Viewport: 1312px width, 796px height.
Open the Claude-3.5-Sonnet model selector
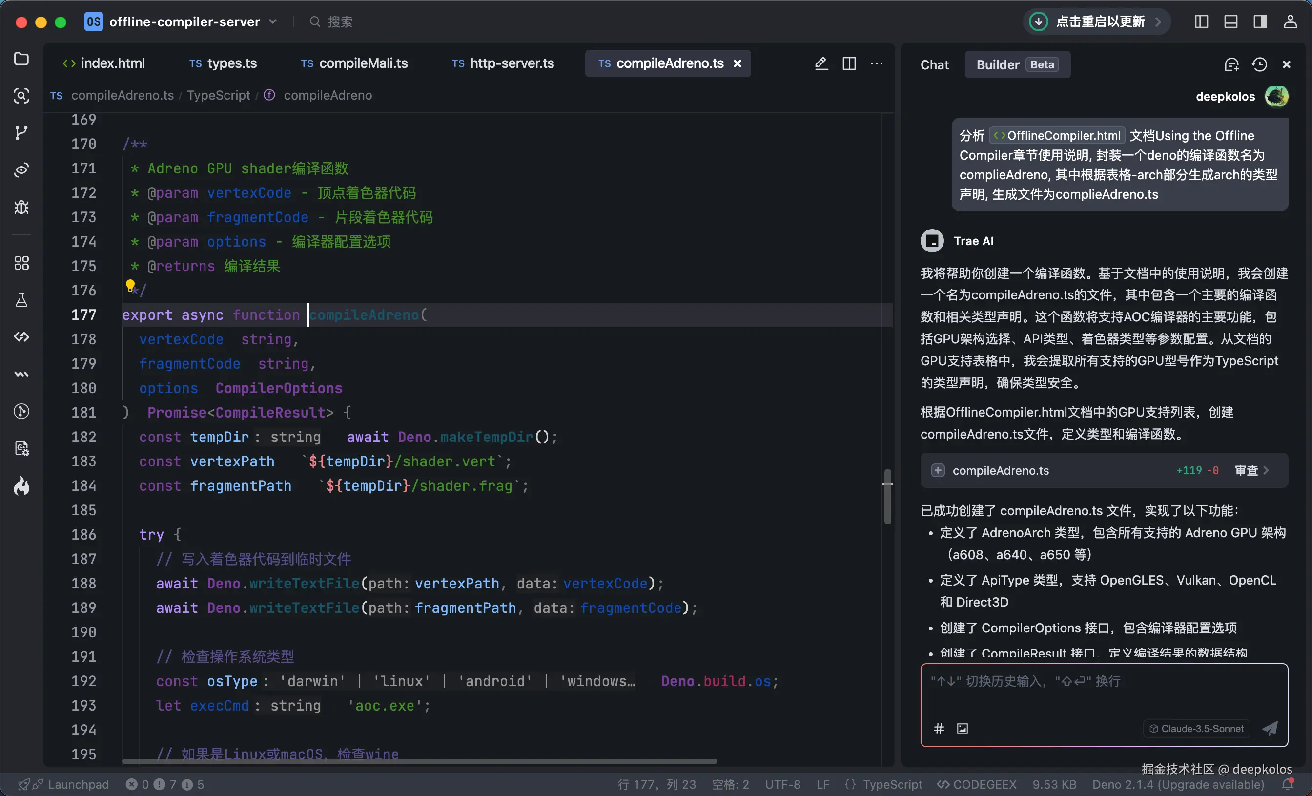point(1196,728)
